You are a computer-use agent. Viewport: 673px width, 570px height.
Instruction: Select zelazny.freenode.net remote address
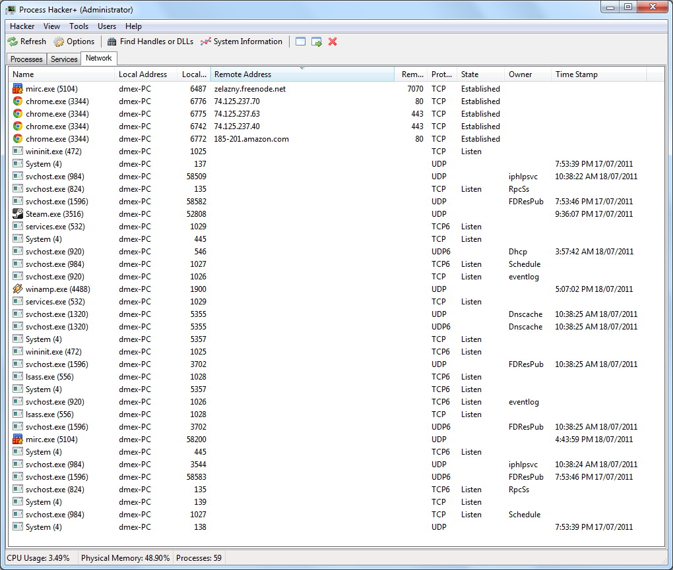[x=250, y=89]
